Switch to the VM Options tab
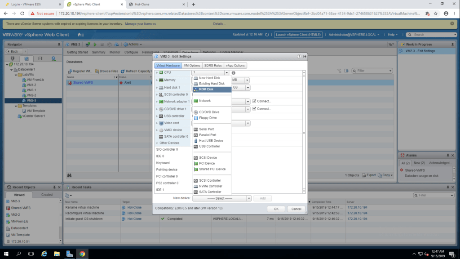Image resolution: width=460 pixels, height=259 pixels. (192, 66)
